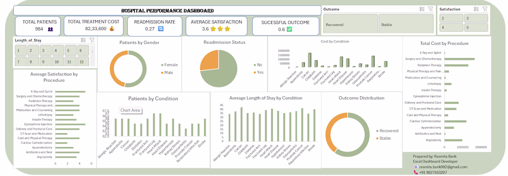Select the Total Patients KPI card
Screen dimensions: 508x176
coord(37,26)
